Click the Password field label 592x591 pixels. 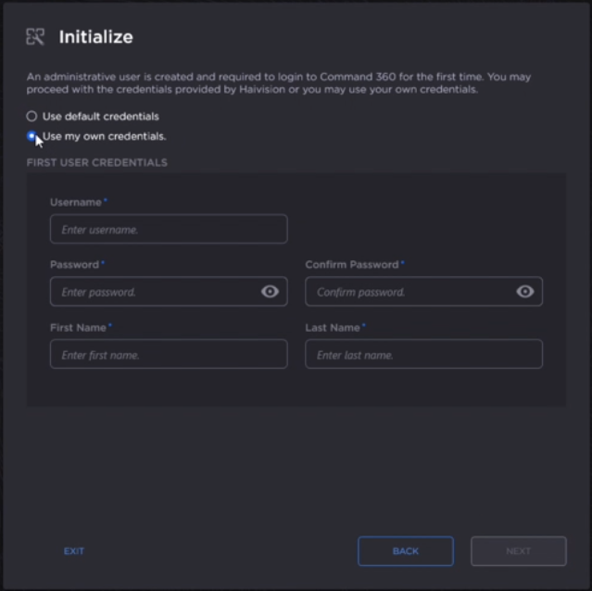pyautogui.click(x=74, y=265)
